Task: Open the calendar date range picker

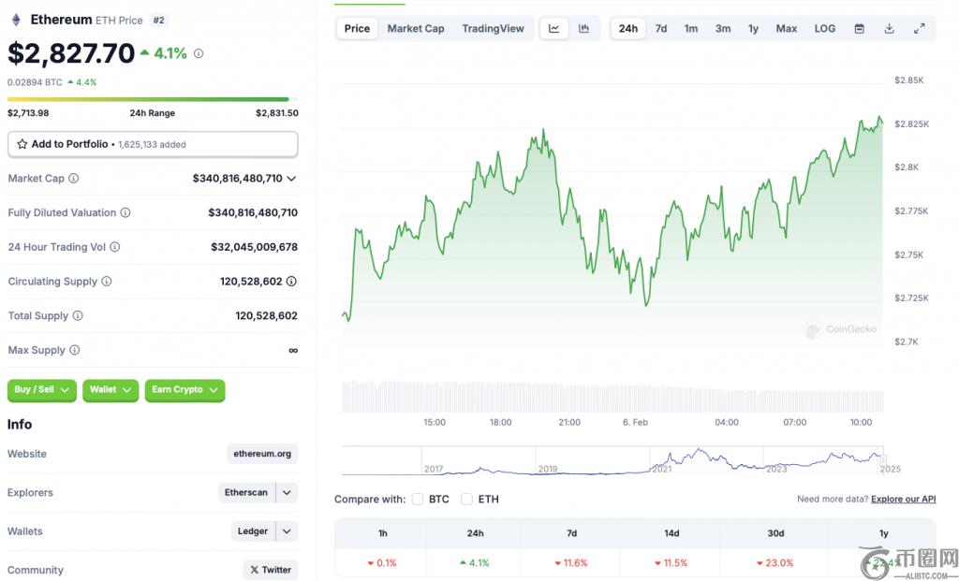Action: 860,29
